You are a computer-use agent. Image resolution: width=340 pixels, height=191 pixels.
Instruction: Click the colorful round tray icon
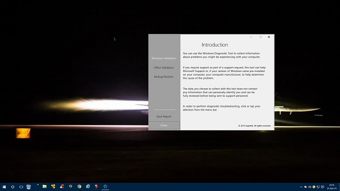314,187
